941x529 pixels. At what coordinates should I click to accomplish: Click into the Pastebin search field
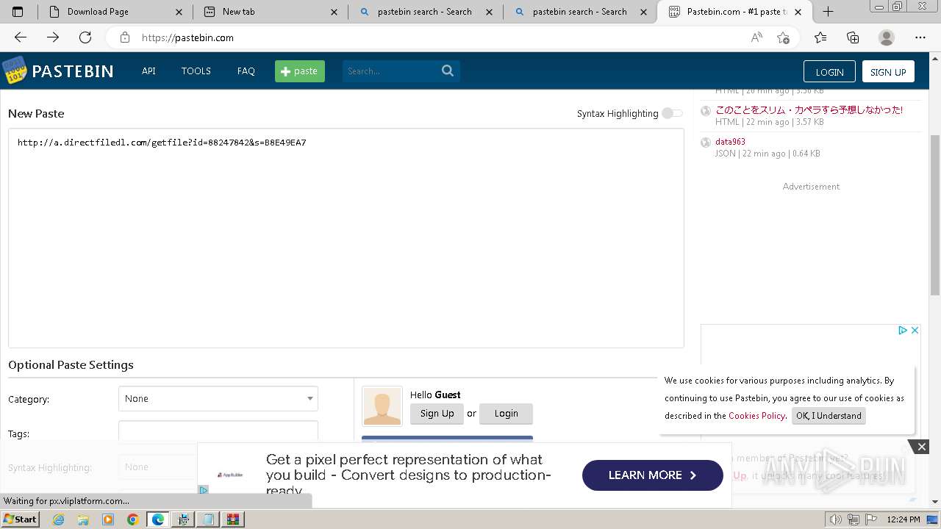pos(390,71)
